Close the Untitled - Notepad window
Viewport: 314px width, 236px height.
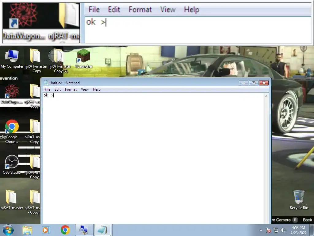(264, 83)
